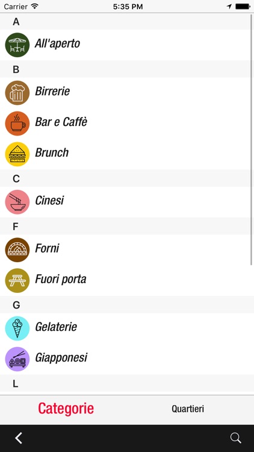Tap the Forni brick oven icon
The image size is (254, 452).
click(x=17, y=250)
